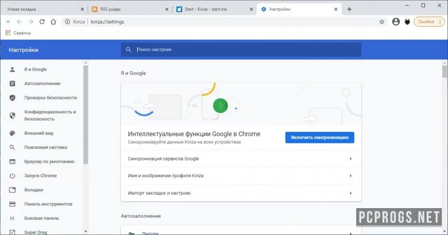448x235 pixels.
Task: Open Боковая панель settings
Action: 41,218
